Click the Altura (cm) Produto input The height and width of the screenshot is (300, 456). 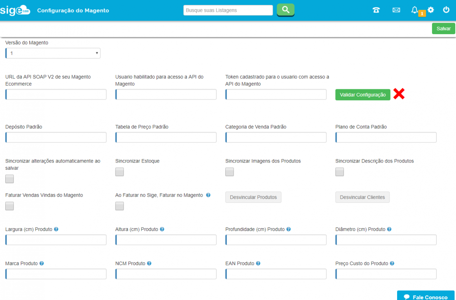pos(166,240)
